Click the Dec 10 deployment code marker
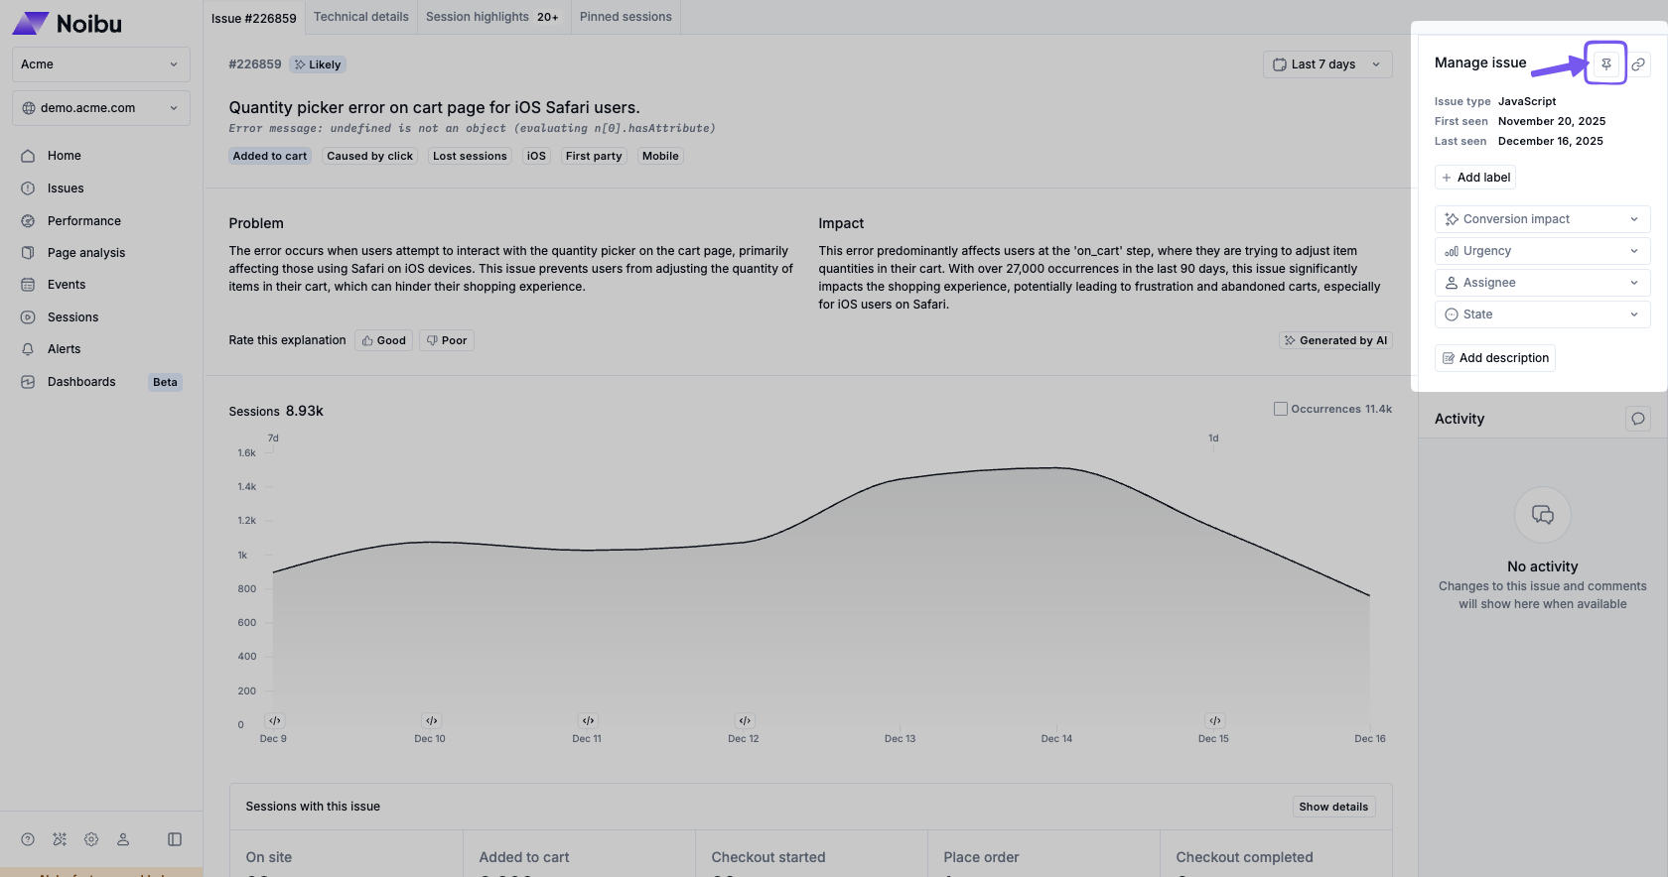Screen dimensions: 1668x877 point(431,721)
